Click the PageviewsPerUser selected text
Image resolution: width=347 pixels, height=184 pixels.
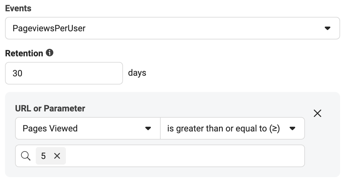click(49, 28)
